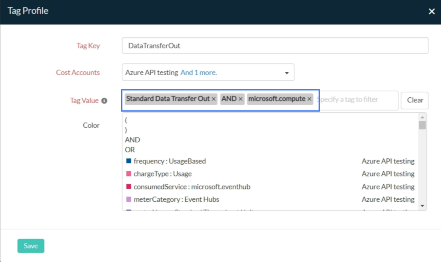Select 'frequency : UsageBased' tag option
This screenshot has width=441, height=262.
click(170, 161)
